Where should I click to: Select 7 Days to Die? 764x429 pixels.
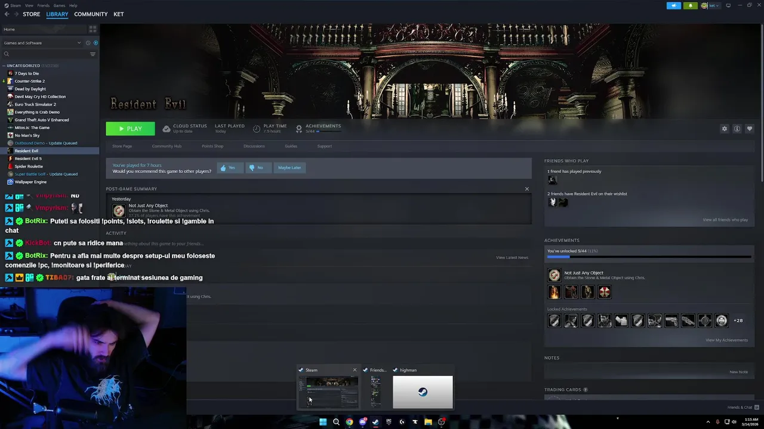pyautogui.click(x=26, y=73)
